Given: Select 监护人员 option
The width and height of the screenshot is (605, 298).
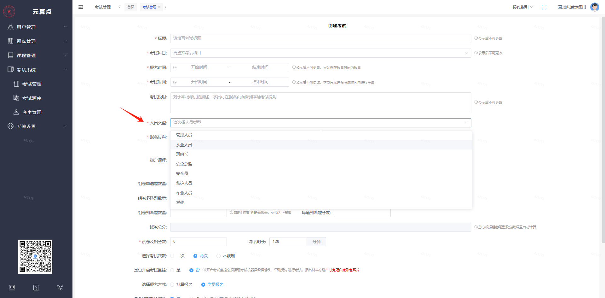Looking at the screenshot, I should (321, 183).
